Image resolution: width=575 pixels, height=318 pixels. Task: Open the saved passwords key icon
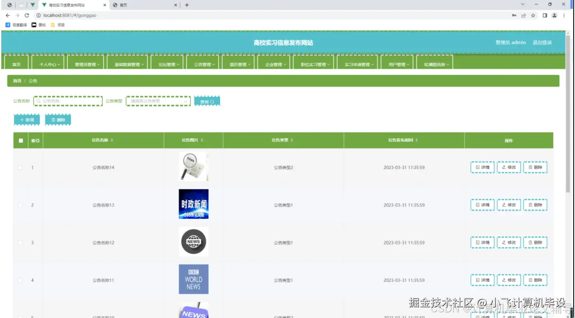[515, 15]
